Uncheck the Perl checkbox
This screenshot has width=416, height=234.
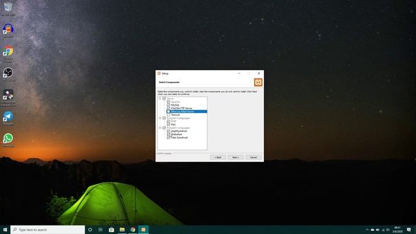pyautogui.click(x=168, y=124)
